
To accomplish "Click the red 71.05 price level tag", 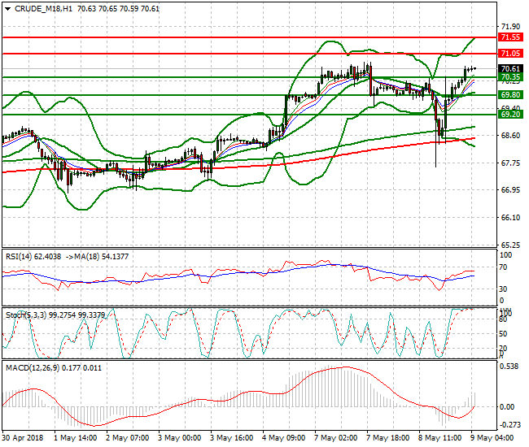I will 510,53.
